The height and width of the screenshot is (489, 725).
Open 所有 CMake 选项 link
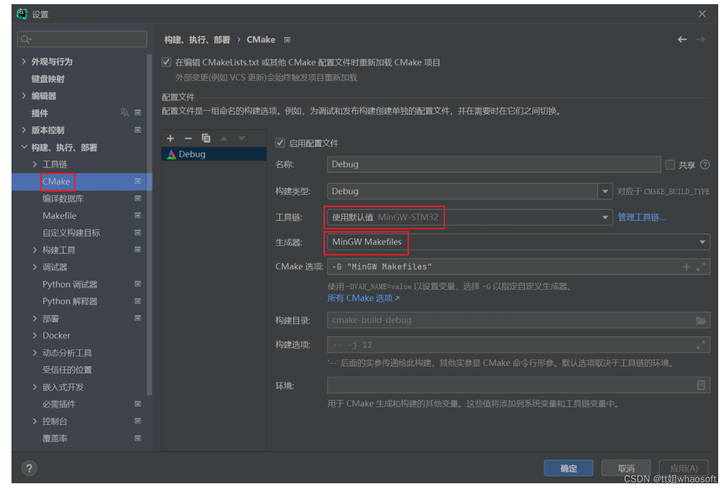tap(363, 298)
